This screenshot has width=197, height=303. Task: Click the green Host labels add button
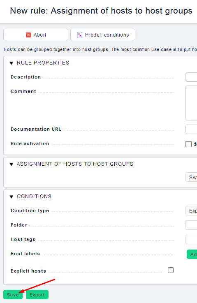click(x=192, y=254)
